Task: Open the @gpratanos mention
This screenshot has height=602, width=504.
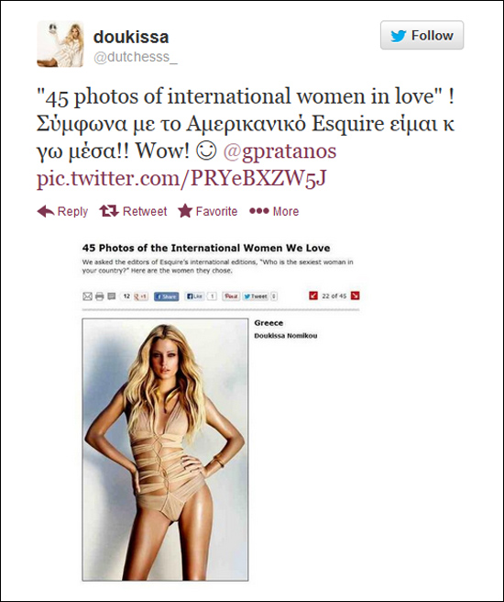Action: coord(279,150)
